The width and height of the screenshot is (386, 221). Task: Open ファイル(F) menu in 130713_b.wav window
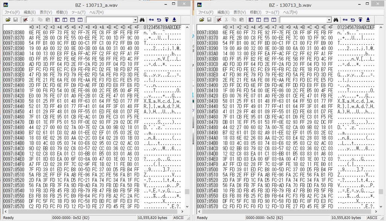pyautogui.click(x=206, y=12)
